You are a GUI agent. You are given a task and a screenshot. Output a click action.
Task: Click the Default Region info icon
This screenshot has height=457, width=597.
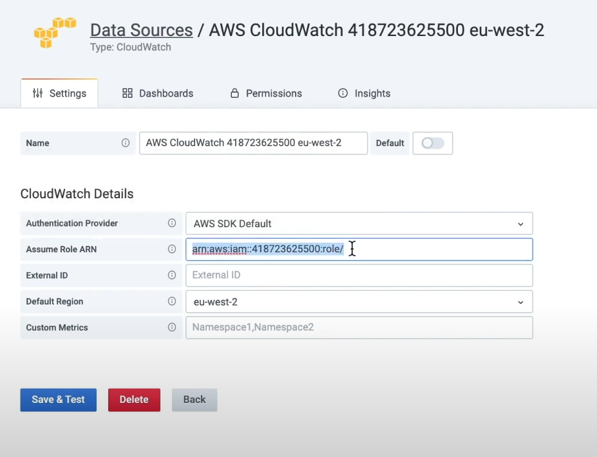coord(172,301)
